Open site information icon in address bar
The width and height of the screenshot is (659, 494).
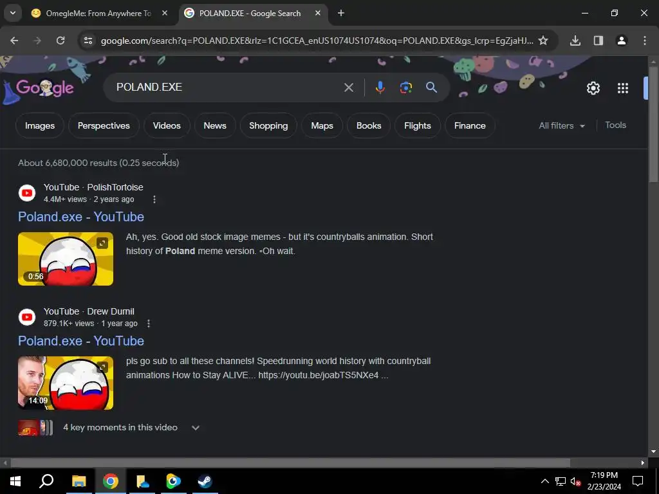click(88, 41)
